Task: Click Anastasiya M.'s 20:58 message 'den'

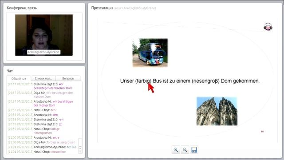Action: click(55, 115)
